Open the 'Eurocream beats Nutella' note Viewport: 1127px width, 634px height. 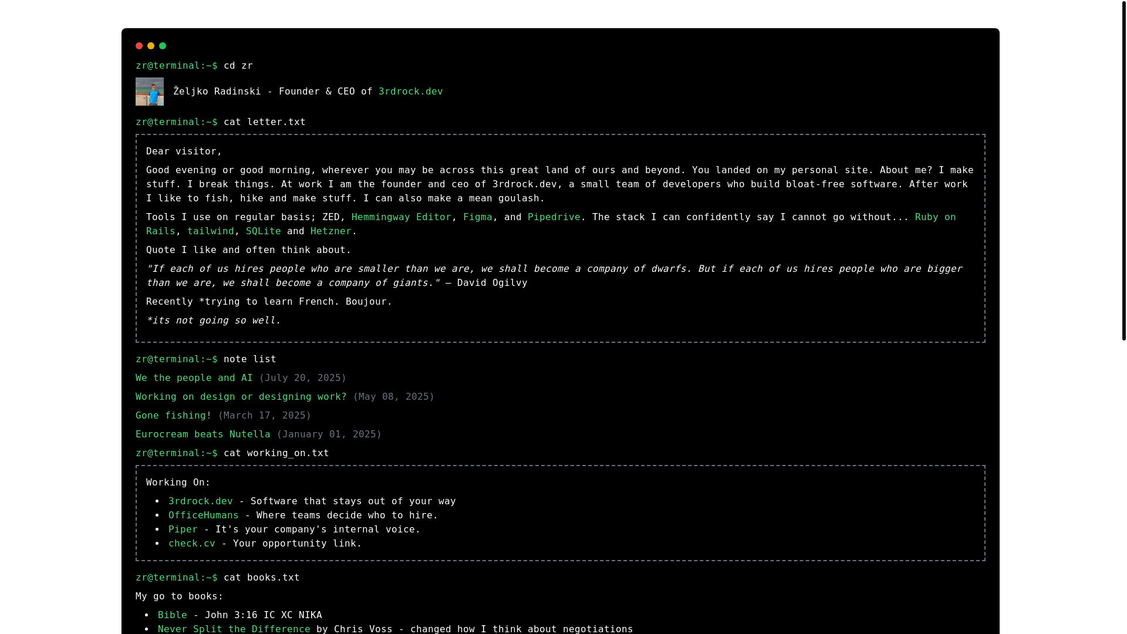203,434
